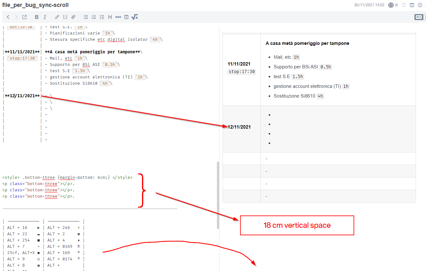Insert inline code with the {;} icon

[x=65, y=17]
